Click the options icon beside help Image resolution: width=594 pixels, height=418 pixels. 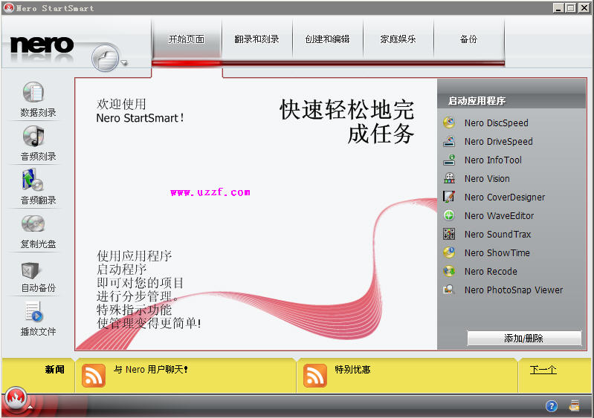(575, 405)
